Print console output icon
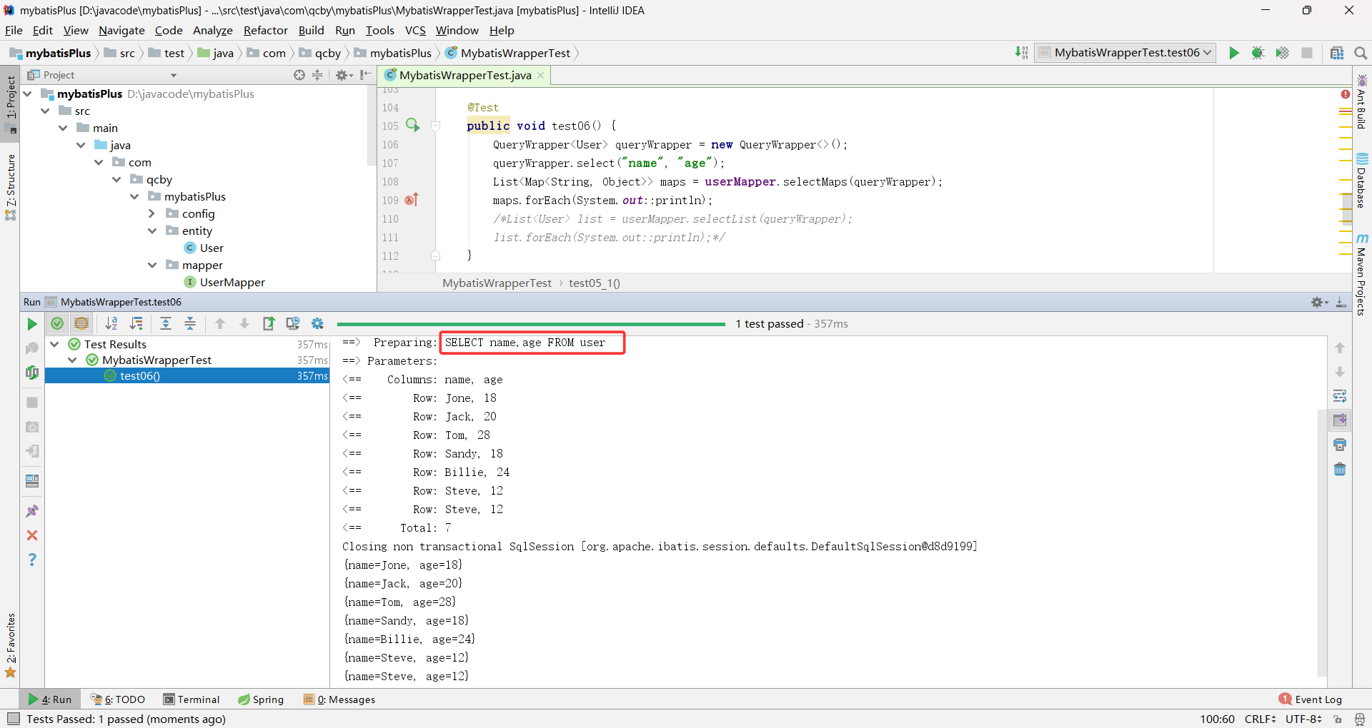 1340,445
